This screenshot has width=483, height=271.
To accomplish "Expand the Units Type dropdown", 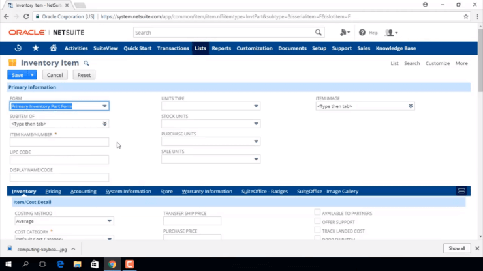I will click(x=256, y=106).
